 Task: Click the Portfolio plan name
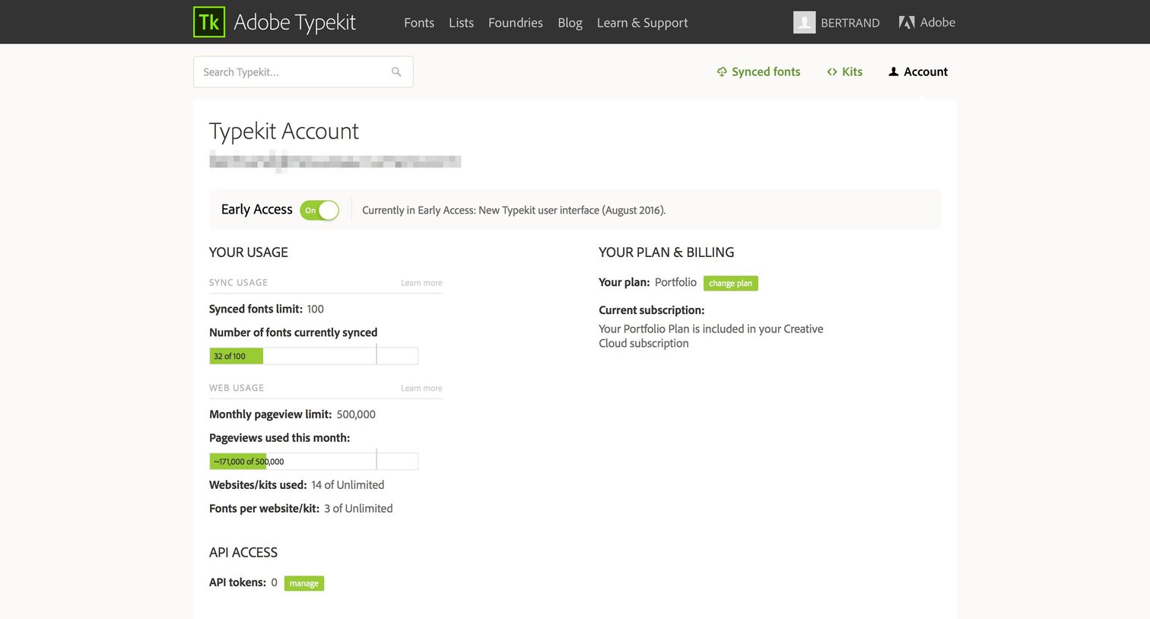tap(675, 282)
